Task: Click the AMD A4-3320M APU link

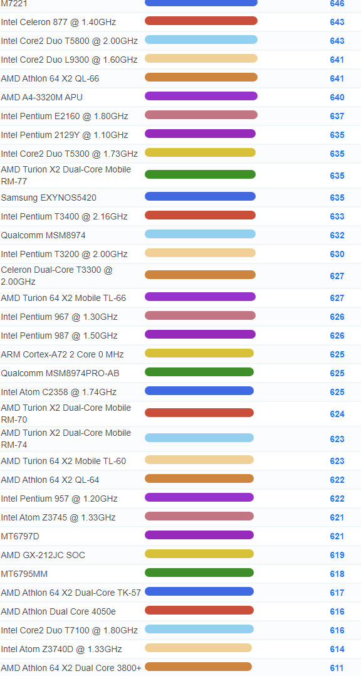Action: 42,97
